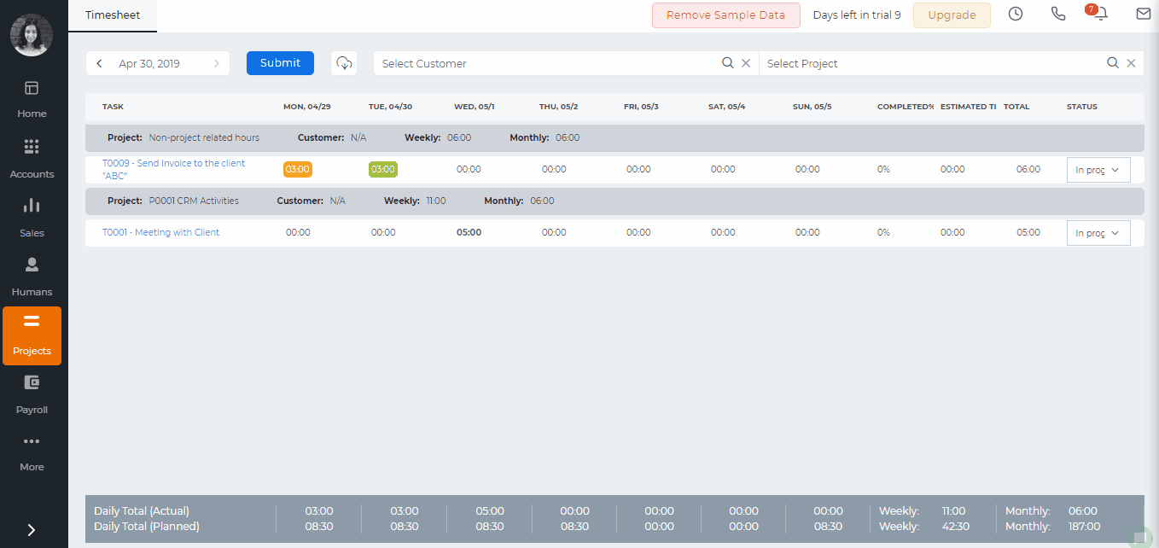Open the phone calls icon
1159x548 pixels.
point(1058,14)
